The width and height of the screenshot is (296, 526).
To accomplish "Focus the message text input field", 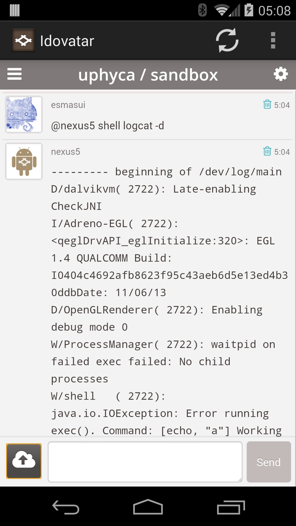I will [145, 462].
